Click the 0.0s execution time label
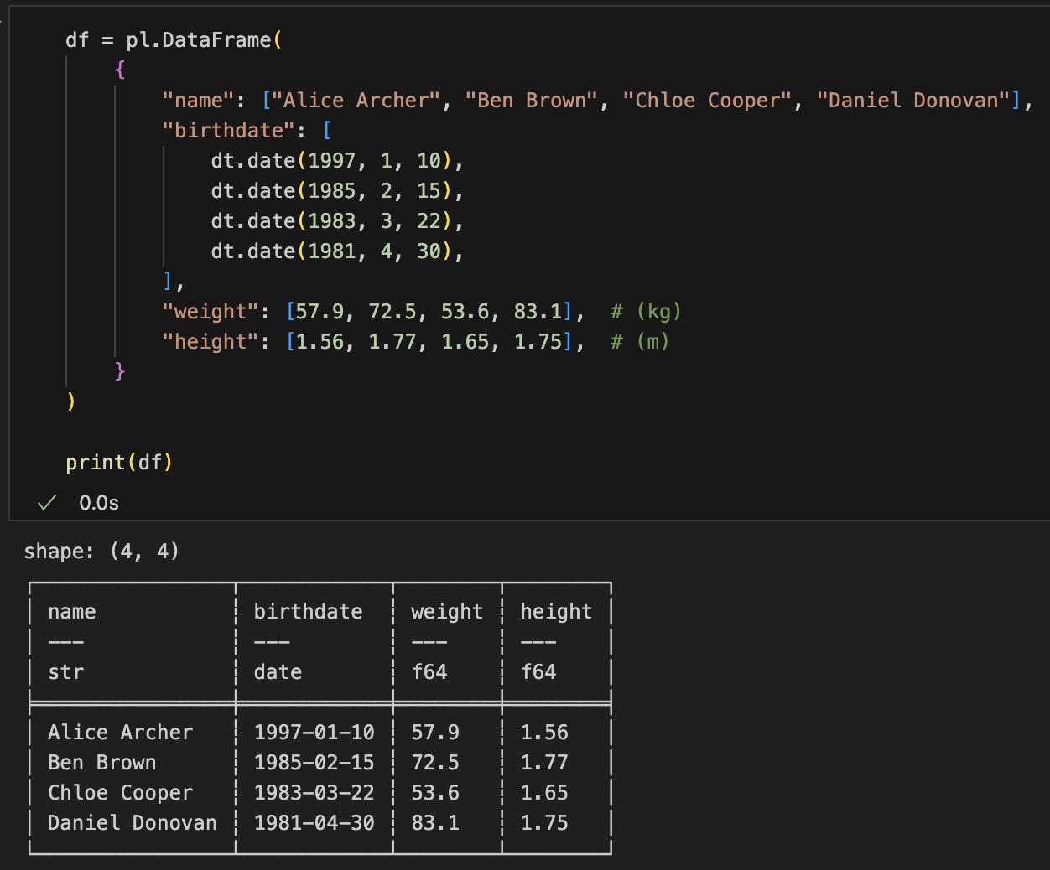The width and height of the screenshot is (1050, 870). click(99, 503)
